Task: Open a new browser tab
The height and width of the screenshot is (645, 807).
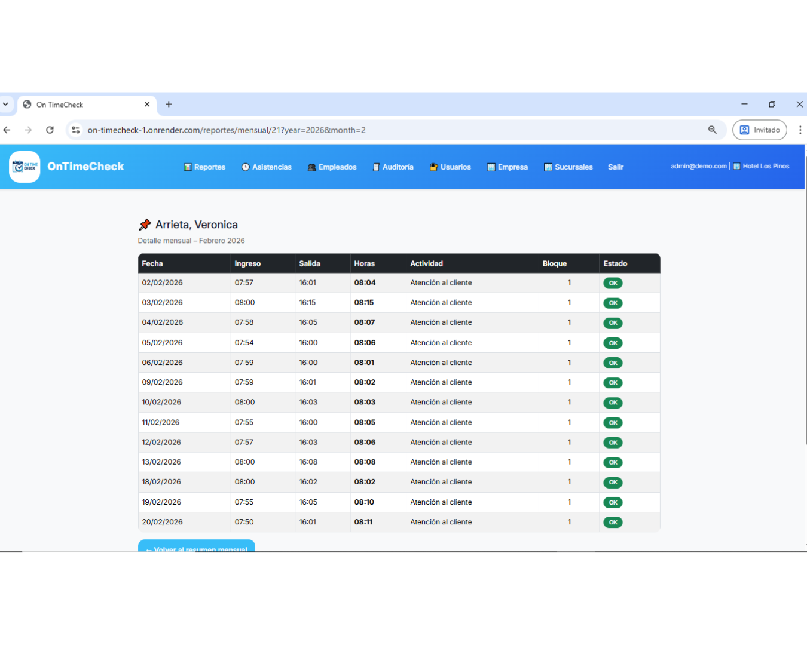Action: point(169,105)
